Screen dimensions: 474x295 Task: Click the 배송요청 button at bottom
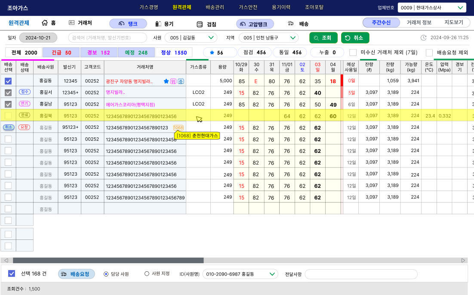coord(77,274)
